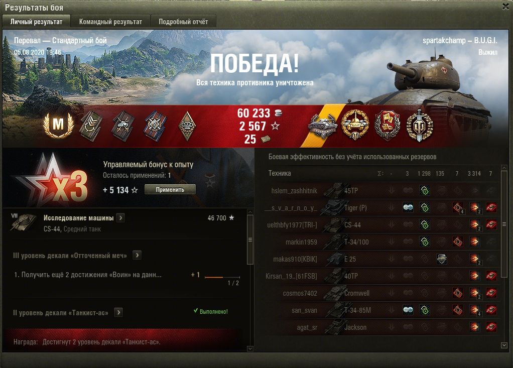Open the "Подробный отчёт" tab
The image size is (513, 368).
click(x=183, y=22)
